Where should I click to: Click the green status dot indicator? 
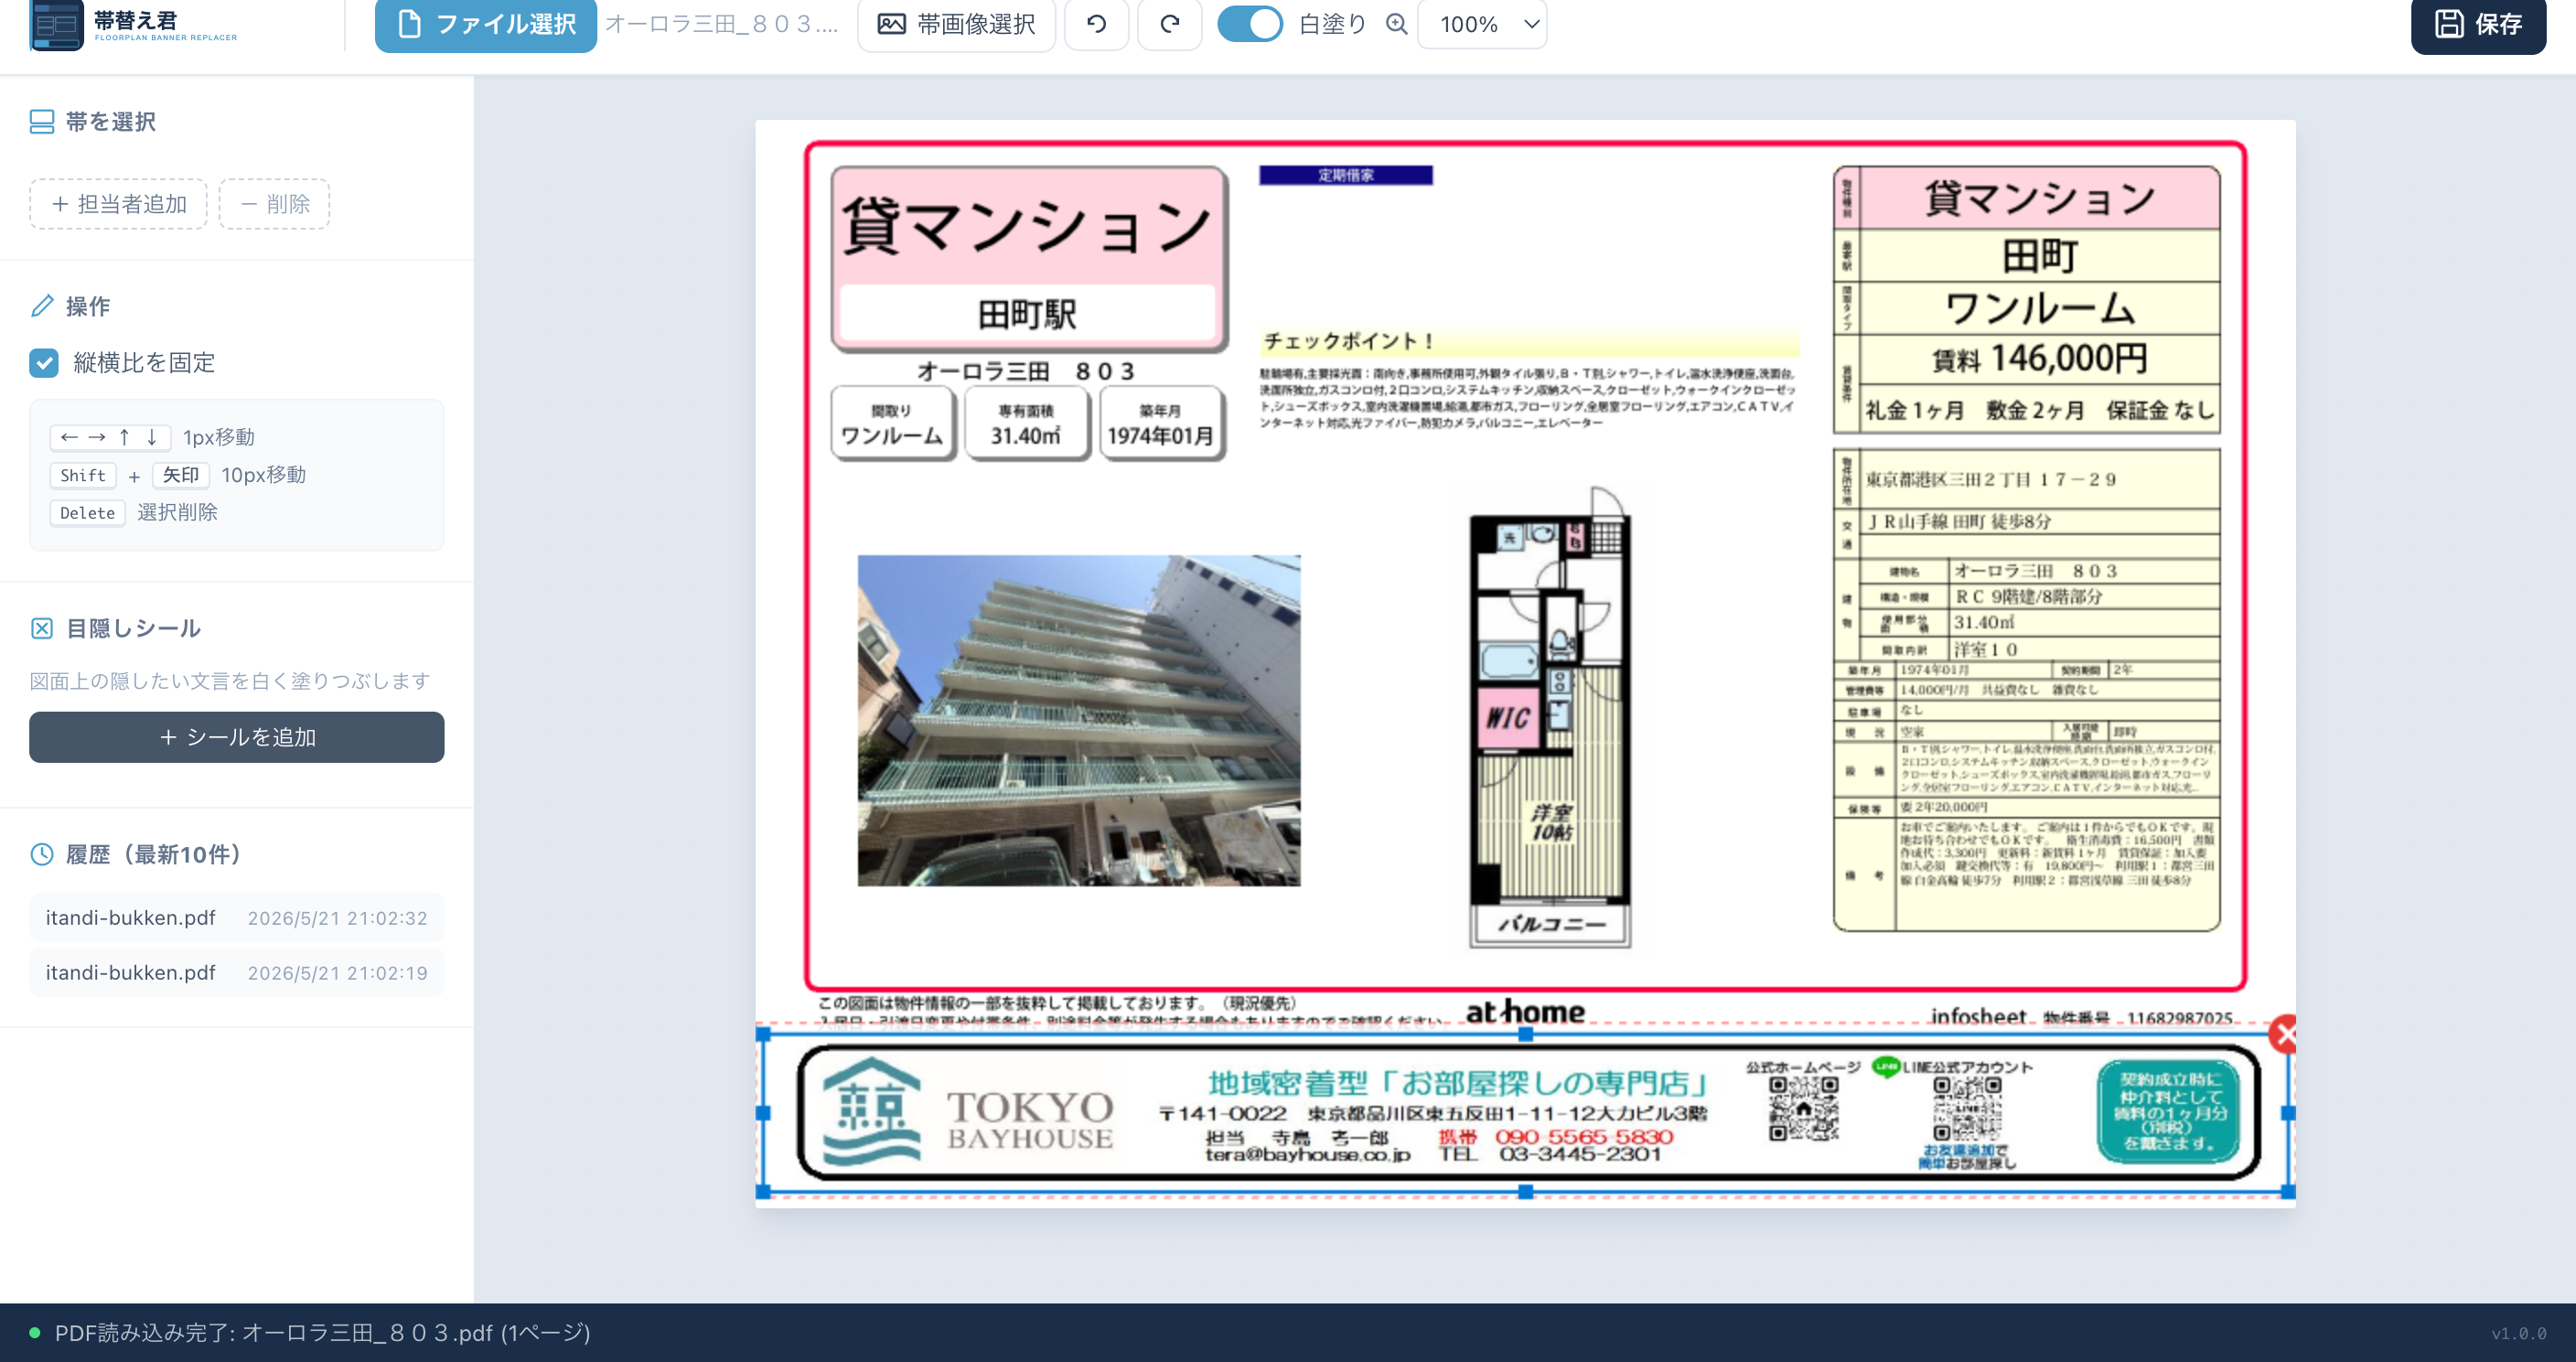pyautogui.click(x=34, y=1333)
